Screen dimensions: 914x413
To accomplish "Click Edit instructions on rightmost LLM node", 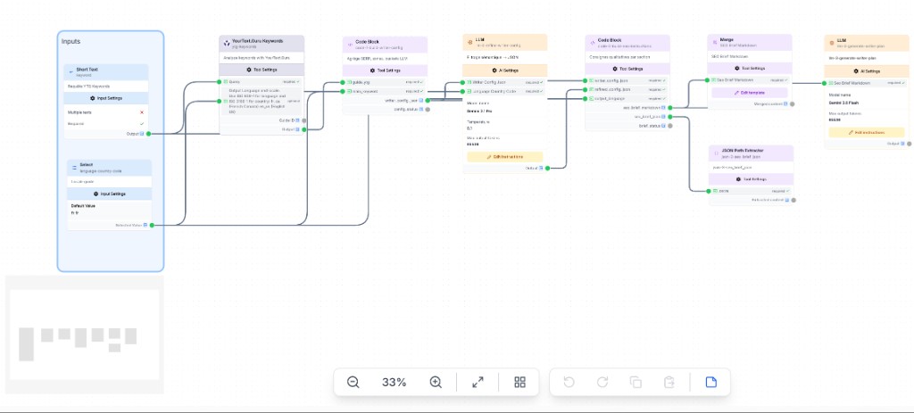I will pos(866,132).
